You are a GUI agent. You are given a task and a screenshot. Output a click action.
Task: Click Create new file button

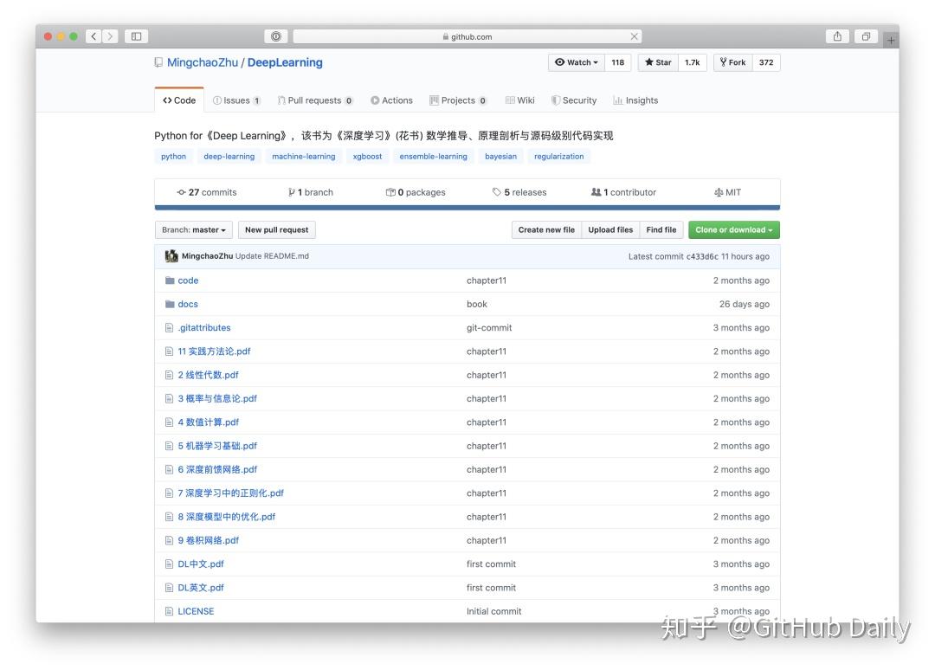pyautogui.click(x=546, y=230)
